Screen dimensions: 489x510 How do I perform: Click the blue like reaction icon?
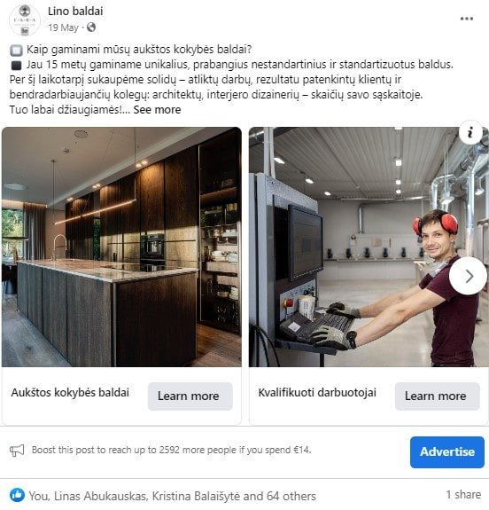(x=17, y=495)
